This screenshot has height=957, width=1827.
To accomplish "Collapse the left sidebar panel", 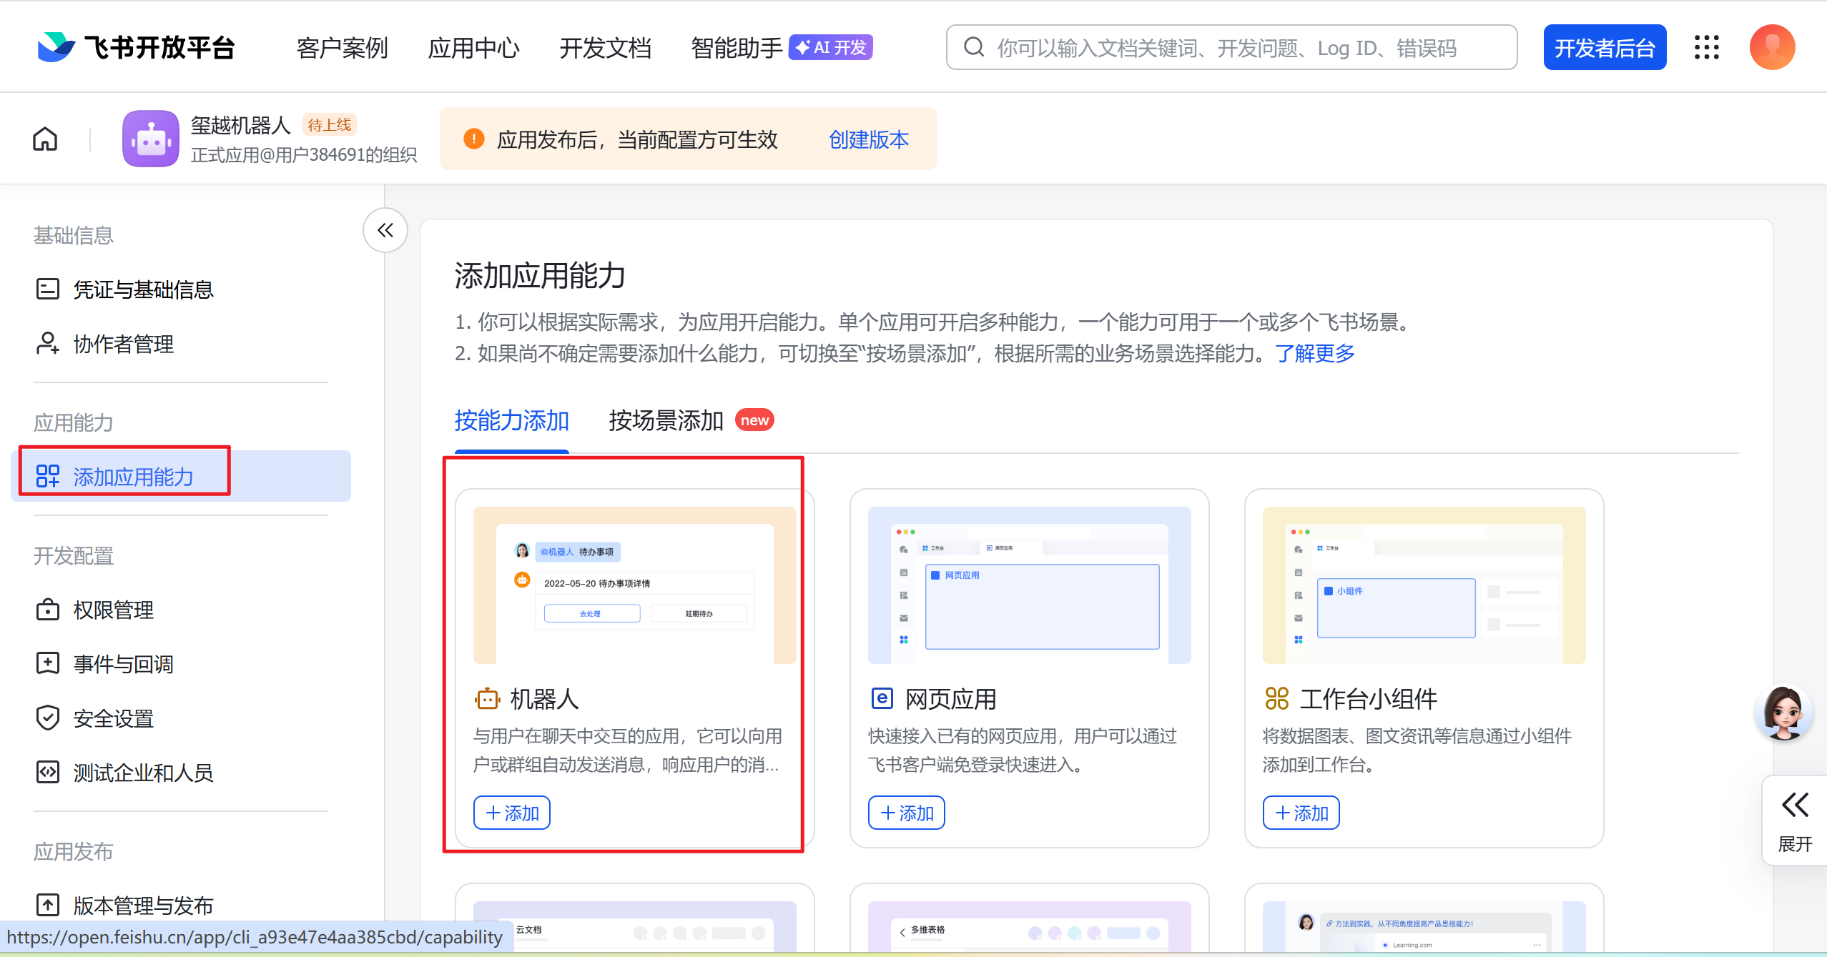I will tap(385, 230).
